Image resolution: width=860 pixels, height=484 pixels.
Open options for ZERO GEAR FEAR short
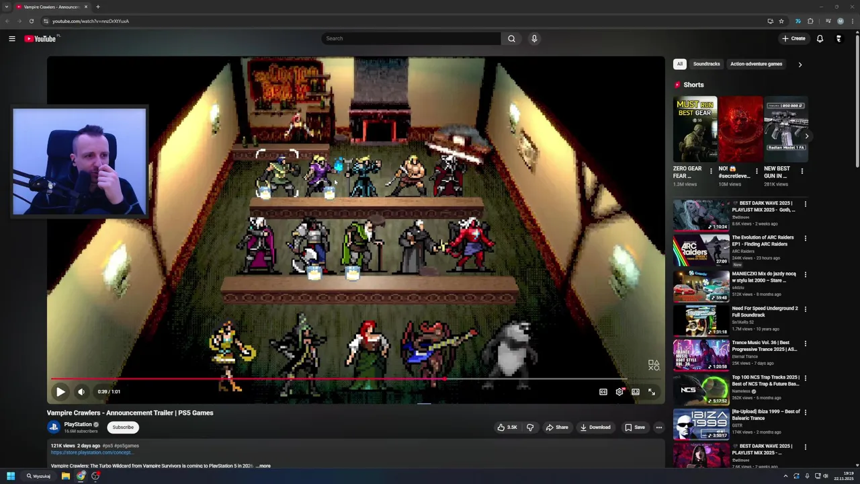pos(711,171)
